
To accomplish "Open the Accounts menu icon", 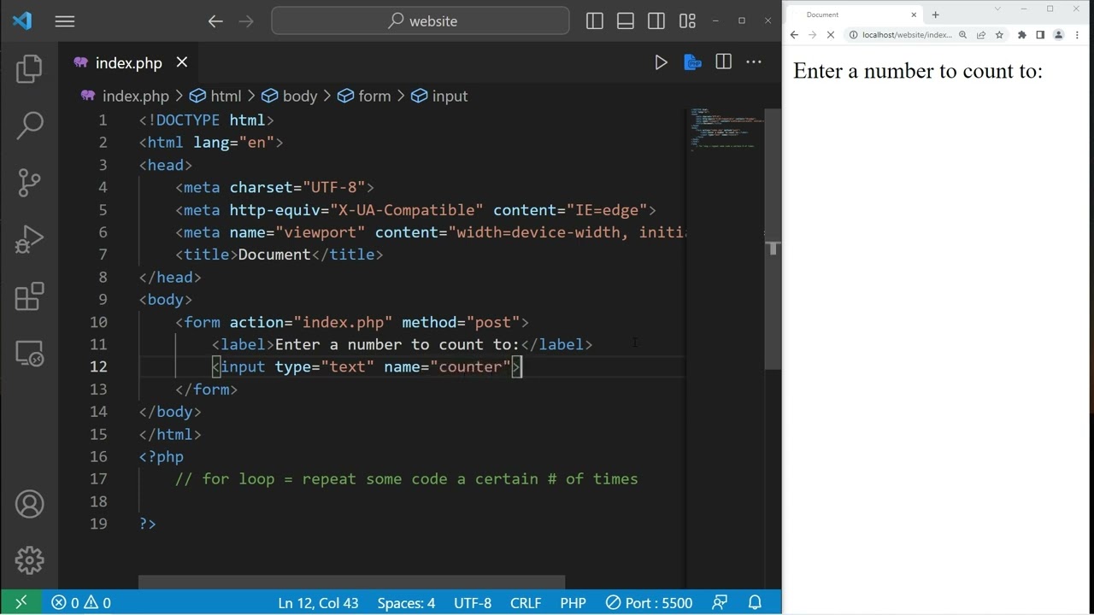I will (x=29, y=504).
